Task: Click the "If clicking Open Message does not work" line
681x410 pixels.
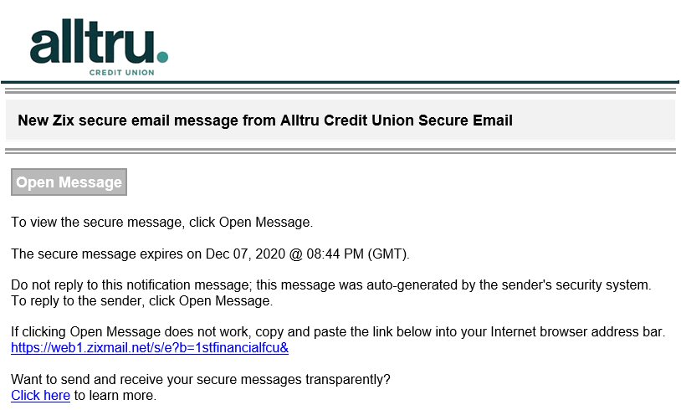Action: (x=338, y=332)
